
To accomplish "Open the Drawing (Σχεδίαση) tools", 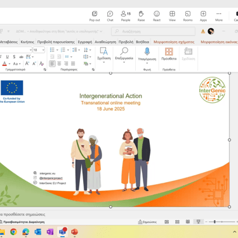I will (x=104, y=55).
